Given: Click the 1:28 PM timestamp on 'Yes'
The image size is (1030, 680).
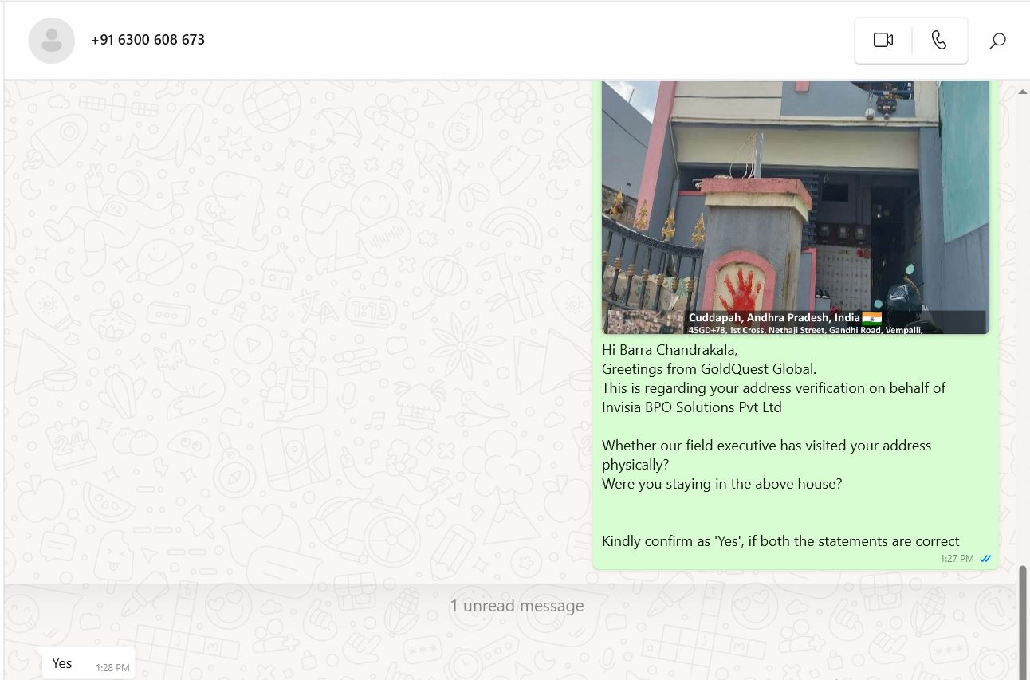Looking at the screenshot, I should [112, 668].
